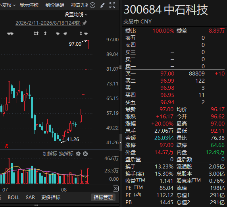Image resolution: width=227 pixels, height=207 pixels.
Task: Click the date range 2026/2/11-2026/8/18 link
Action: tap(48, 23)
